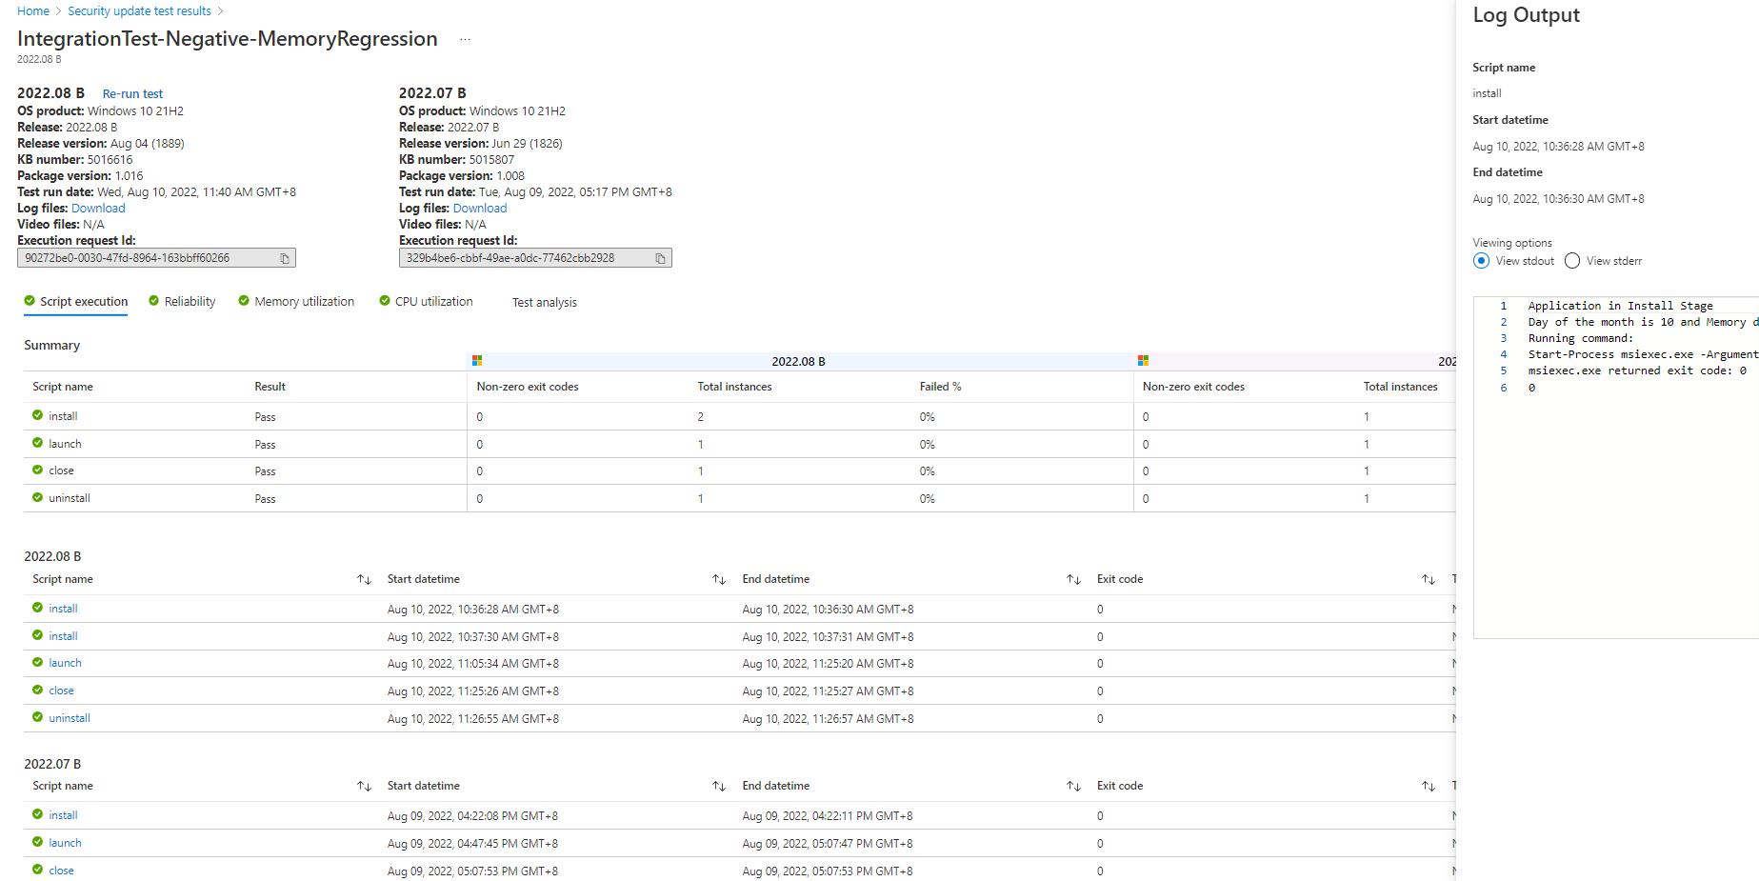Switch to the Script execution tab
Viewport: 1759px width, 881px height.
[x=75, y=302]
